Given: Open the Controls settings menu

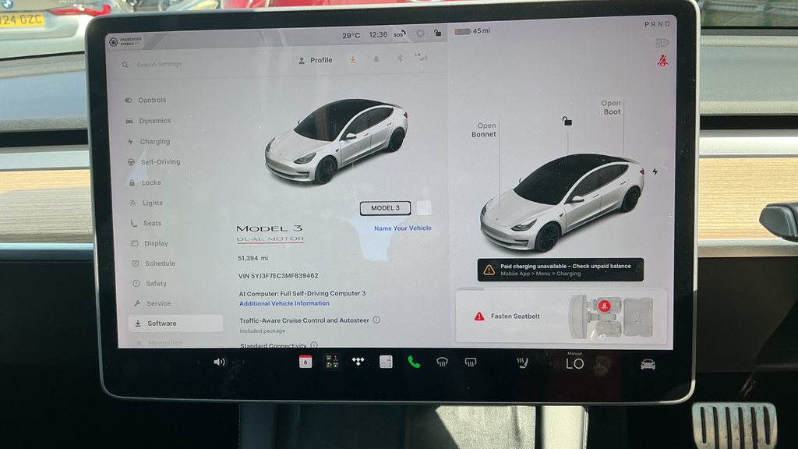Looking at the screenshot, I should (x=146, y=101).
